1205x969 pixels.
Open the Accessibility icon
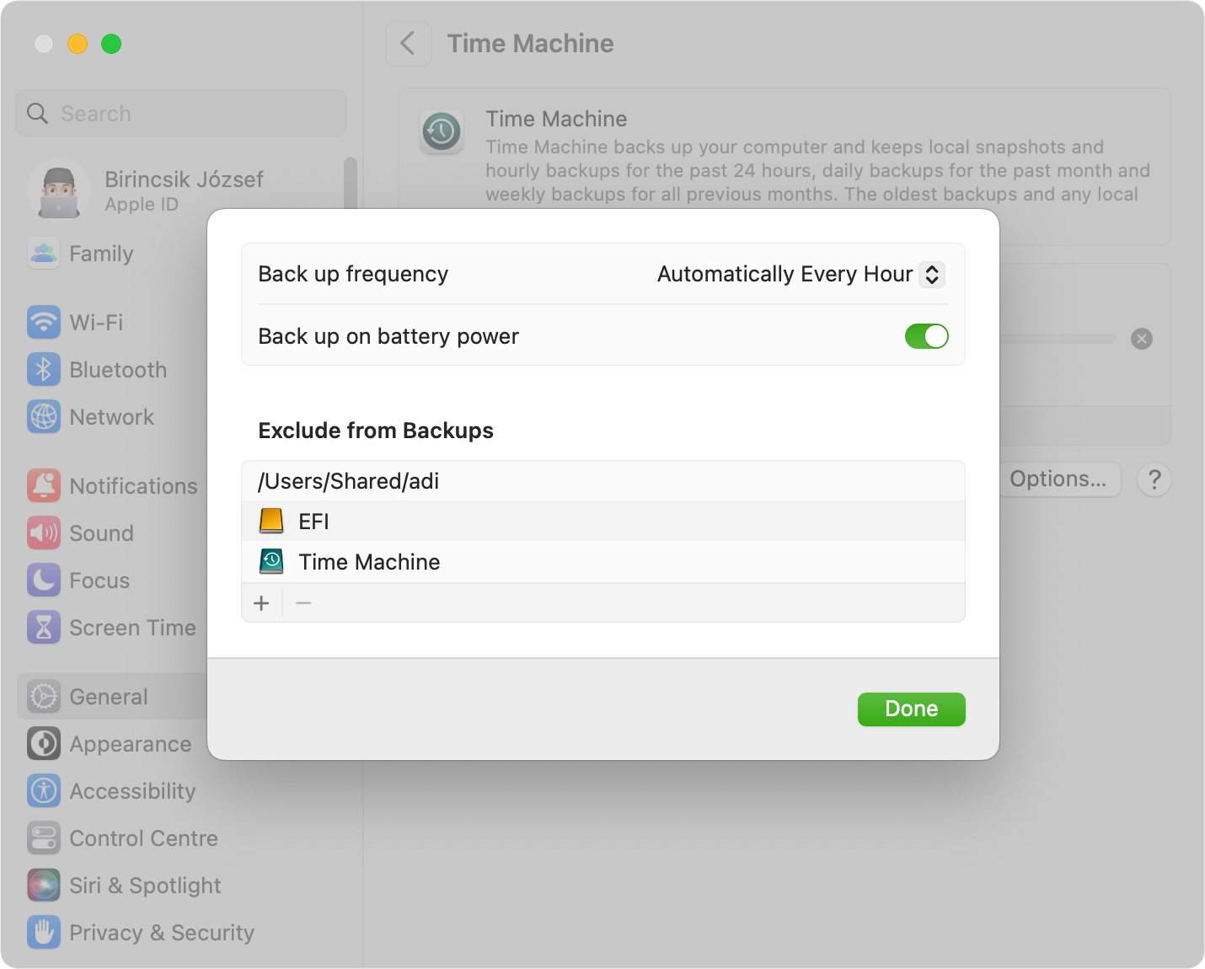[44, 790]
